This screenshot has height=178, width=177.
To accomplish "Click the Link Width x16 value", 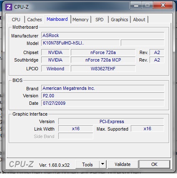I will point(76,129).
